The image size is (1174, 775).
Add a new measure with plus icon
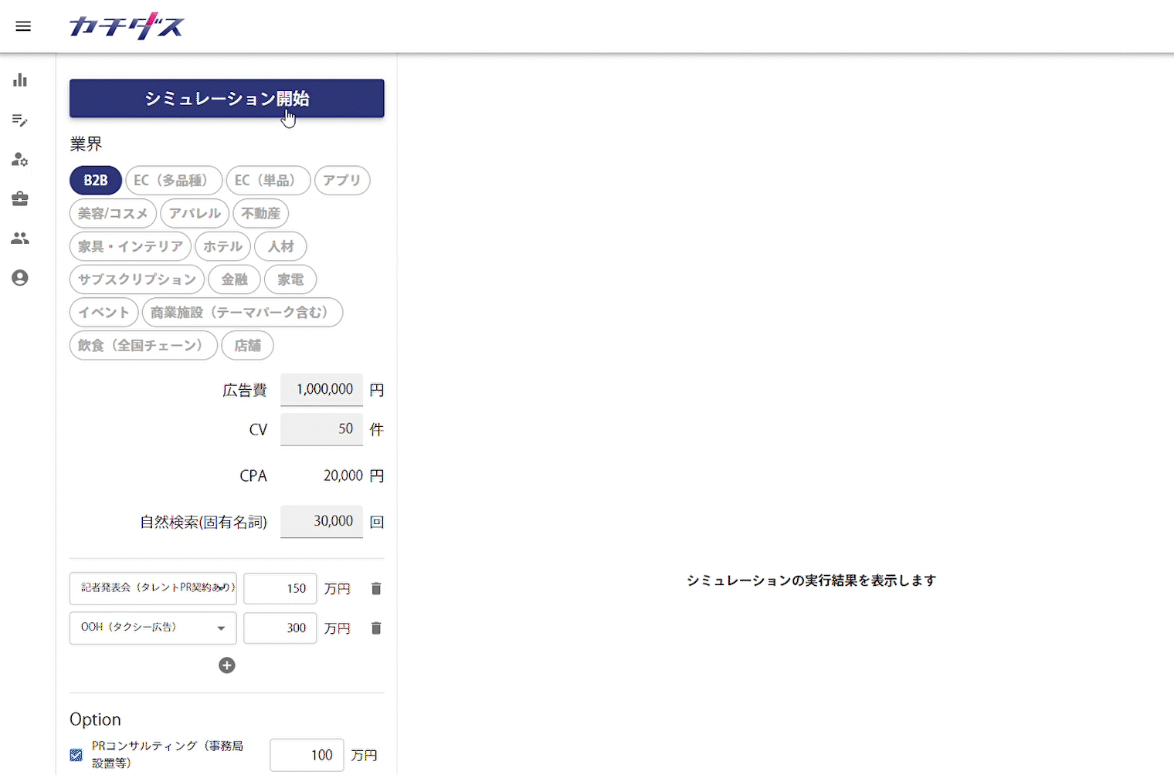(x=226, y=665)
